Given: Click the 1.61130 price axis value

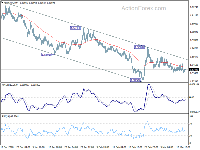Looking at the screenshot, I should point(194,15).
